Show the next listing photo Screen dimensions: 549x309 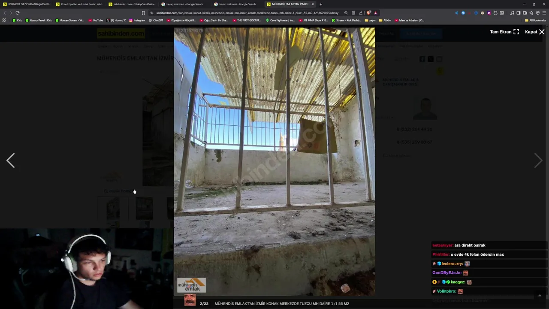point(538,161)
